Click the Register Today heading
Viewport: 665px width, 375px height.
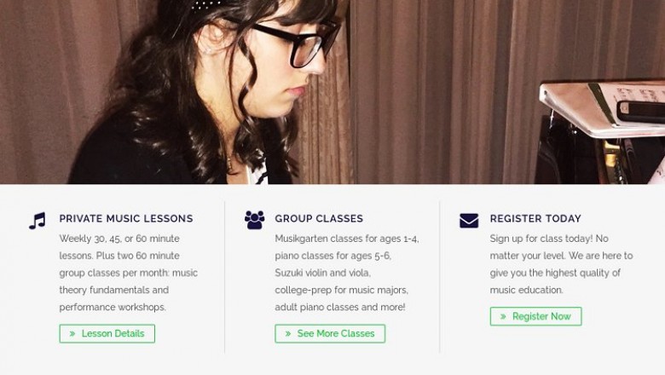(535, 219)
